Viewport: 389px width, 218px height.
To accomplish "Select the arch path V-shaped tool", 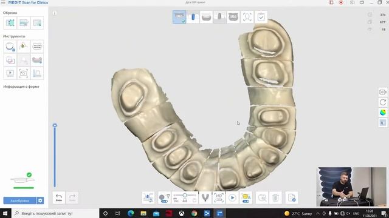I will click(205, 198).
